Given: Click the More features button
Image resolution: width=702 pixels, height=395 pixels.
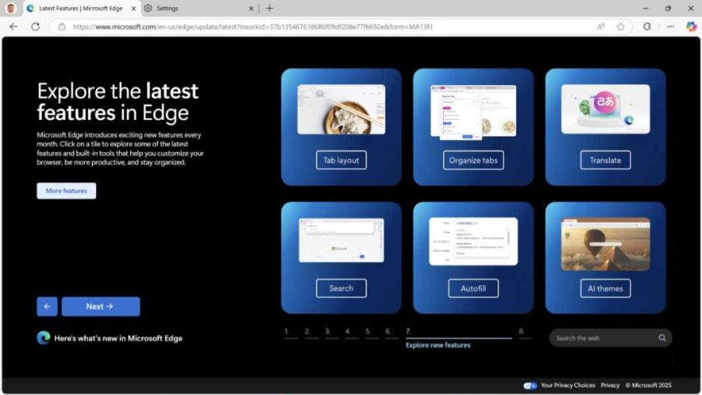Looking at the screenshot, I should (66, 191).
